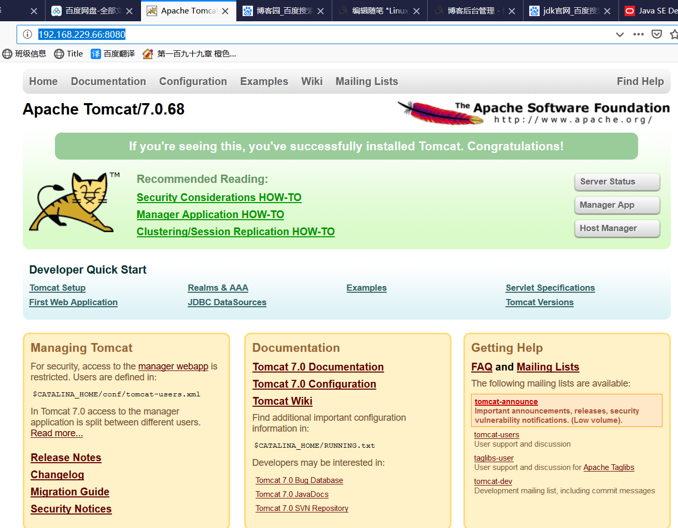This screenshot has width=678, height=528.
Task: Open Tomcat 7.0 Configuration link
Action: (x=315, y=384)
